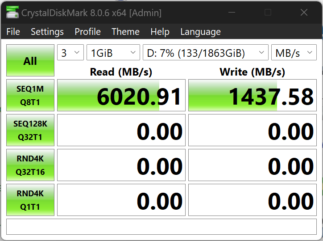Open the Theme menu

coord(125,32)
